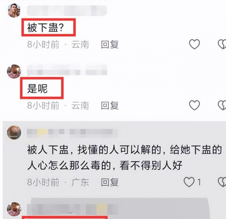Dislike the Guangdong comment with broken heart

[x=222, y=182]
